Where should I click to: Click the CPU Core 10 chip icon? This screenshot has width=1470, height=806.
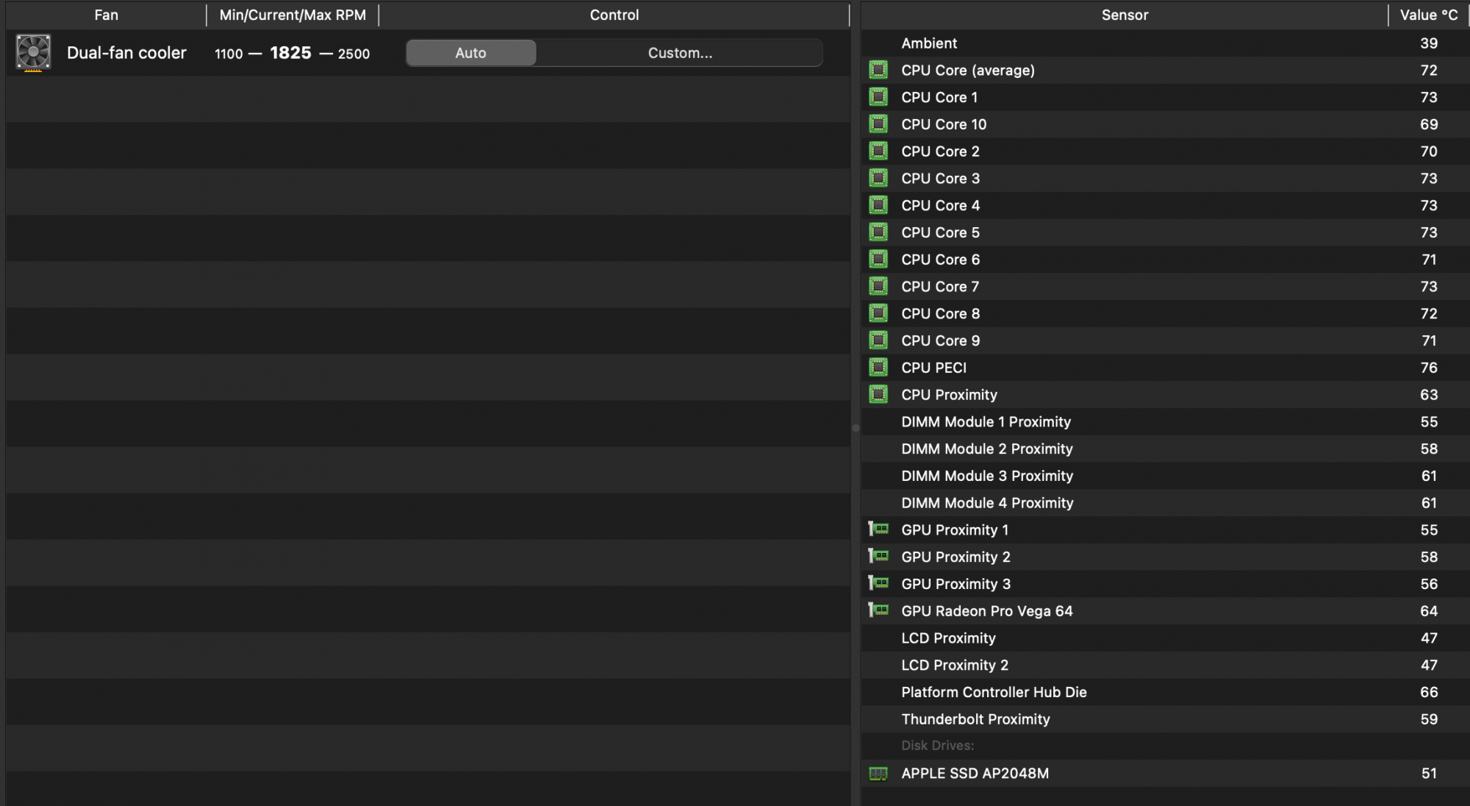tap(878, 124)
